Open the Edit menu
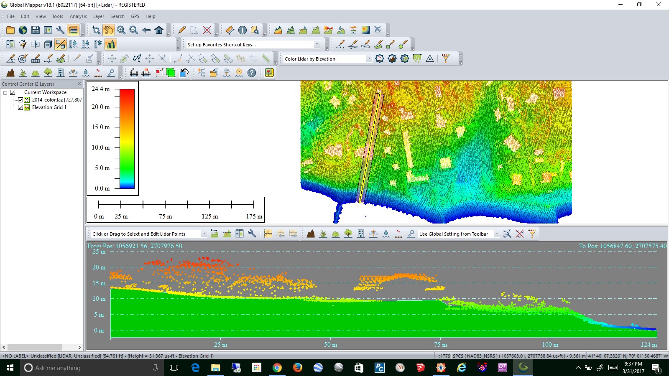Viewport: 669px width, 376px height. click(x=25, y=16)
